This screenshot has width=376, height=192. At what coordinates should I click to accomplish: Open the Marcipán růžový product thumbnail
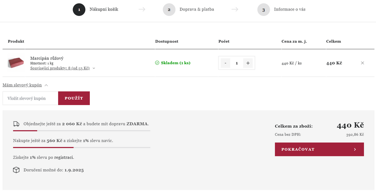(x=15, y=63)
